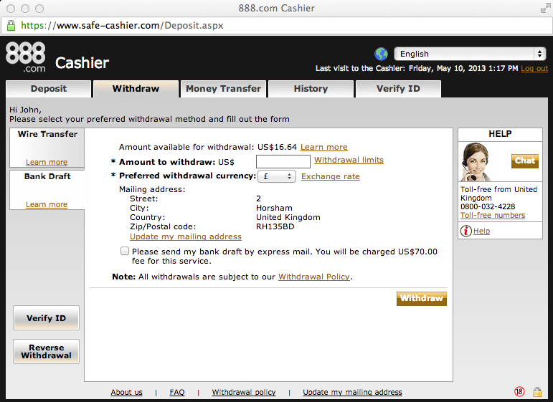Click the browser address bar URL
The height and width of the screenshot is (402, 553).
[122, 25]
